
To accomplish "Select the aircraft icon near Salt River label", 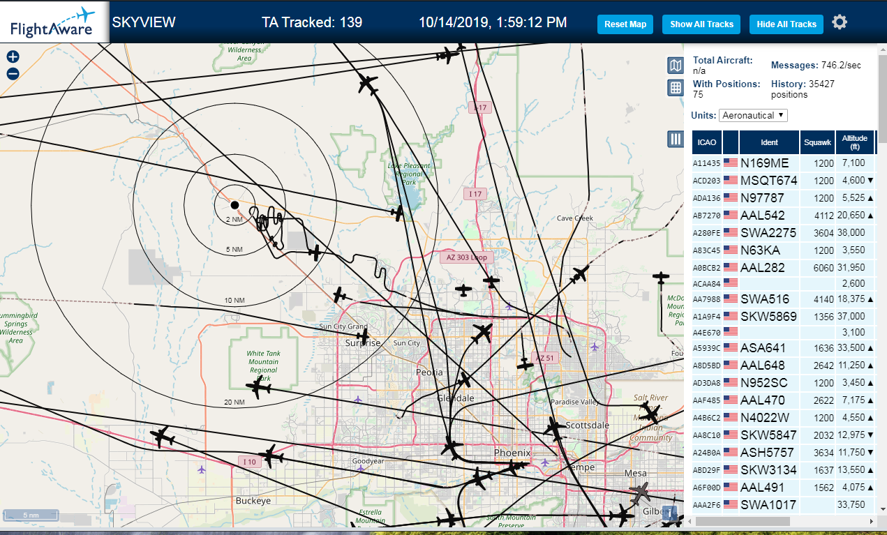I will pos(650,415).
